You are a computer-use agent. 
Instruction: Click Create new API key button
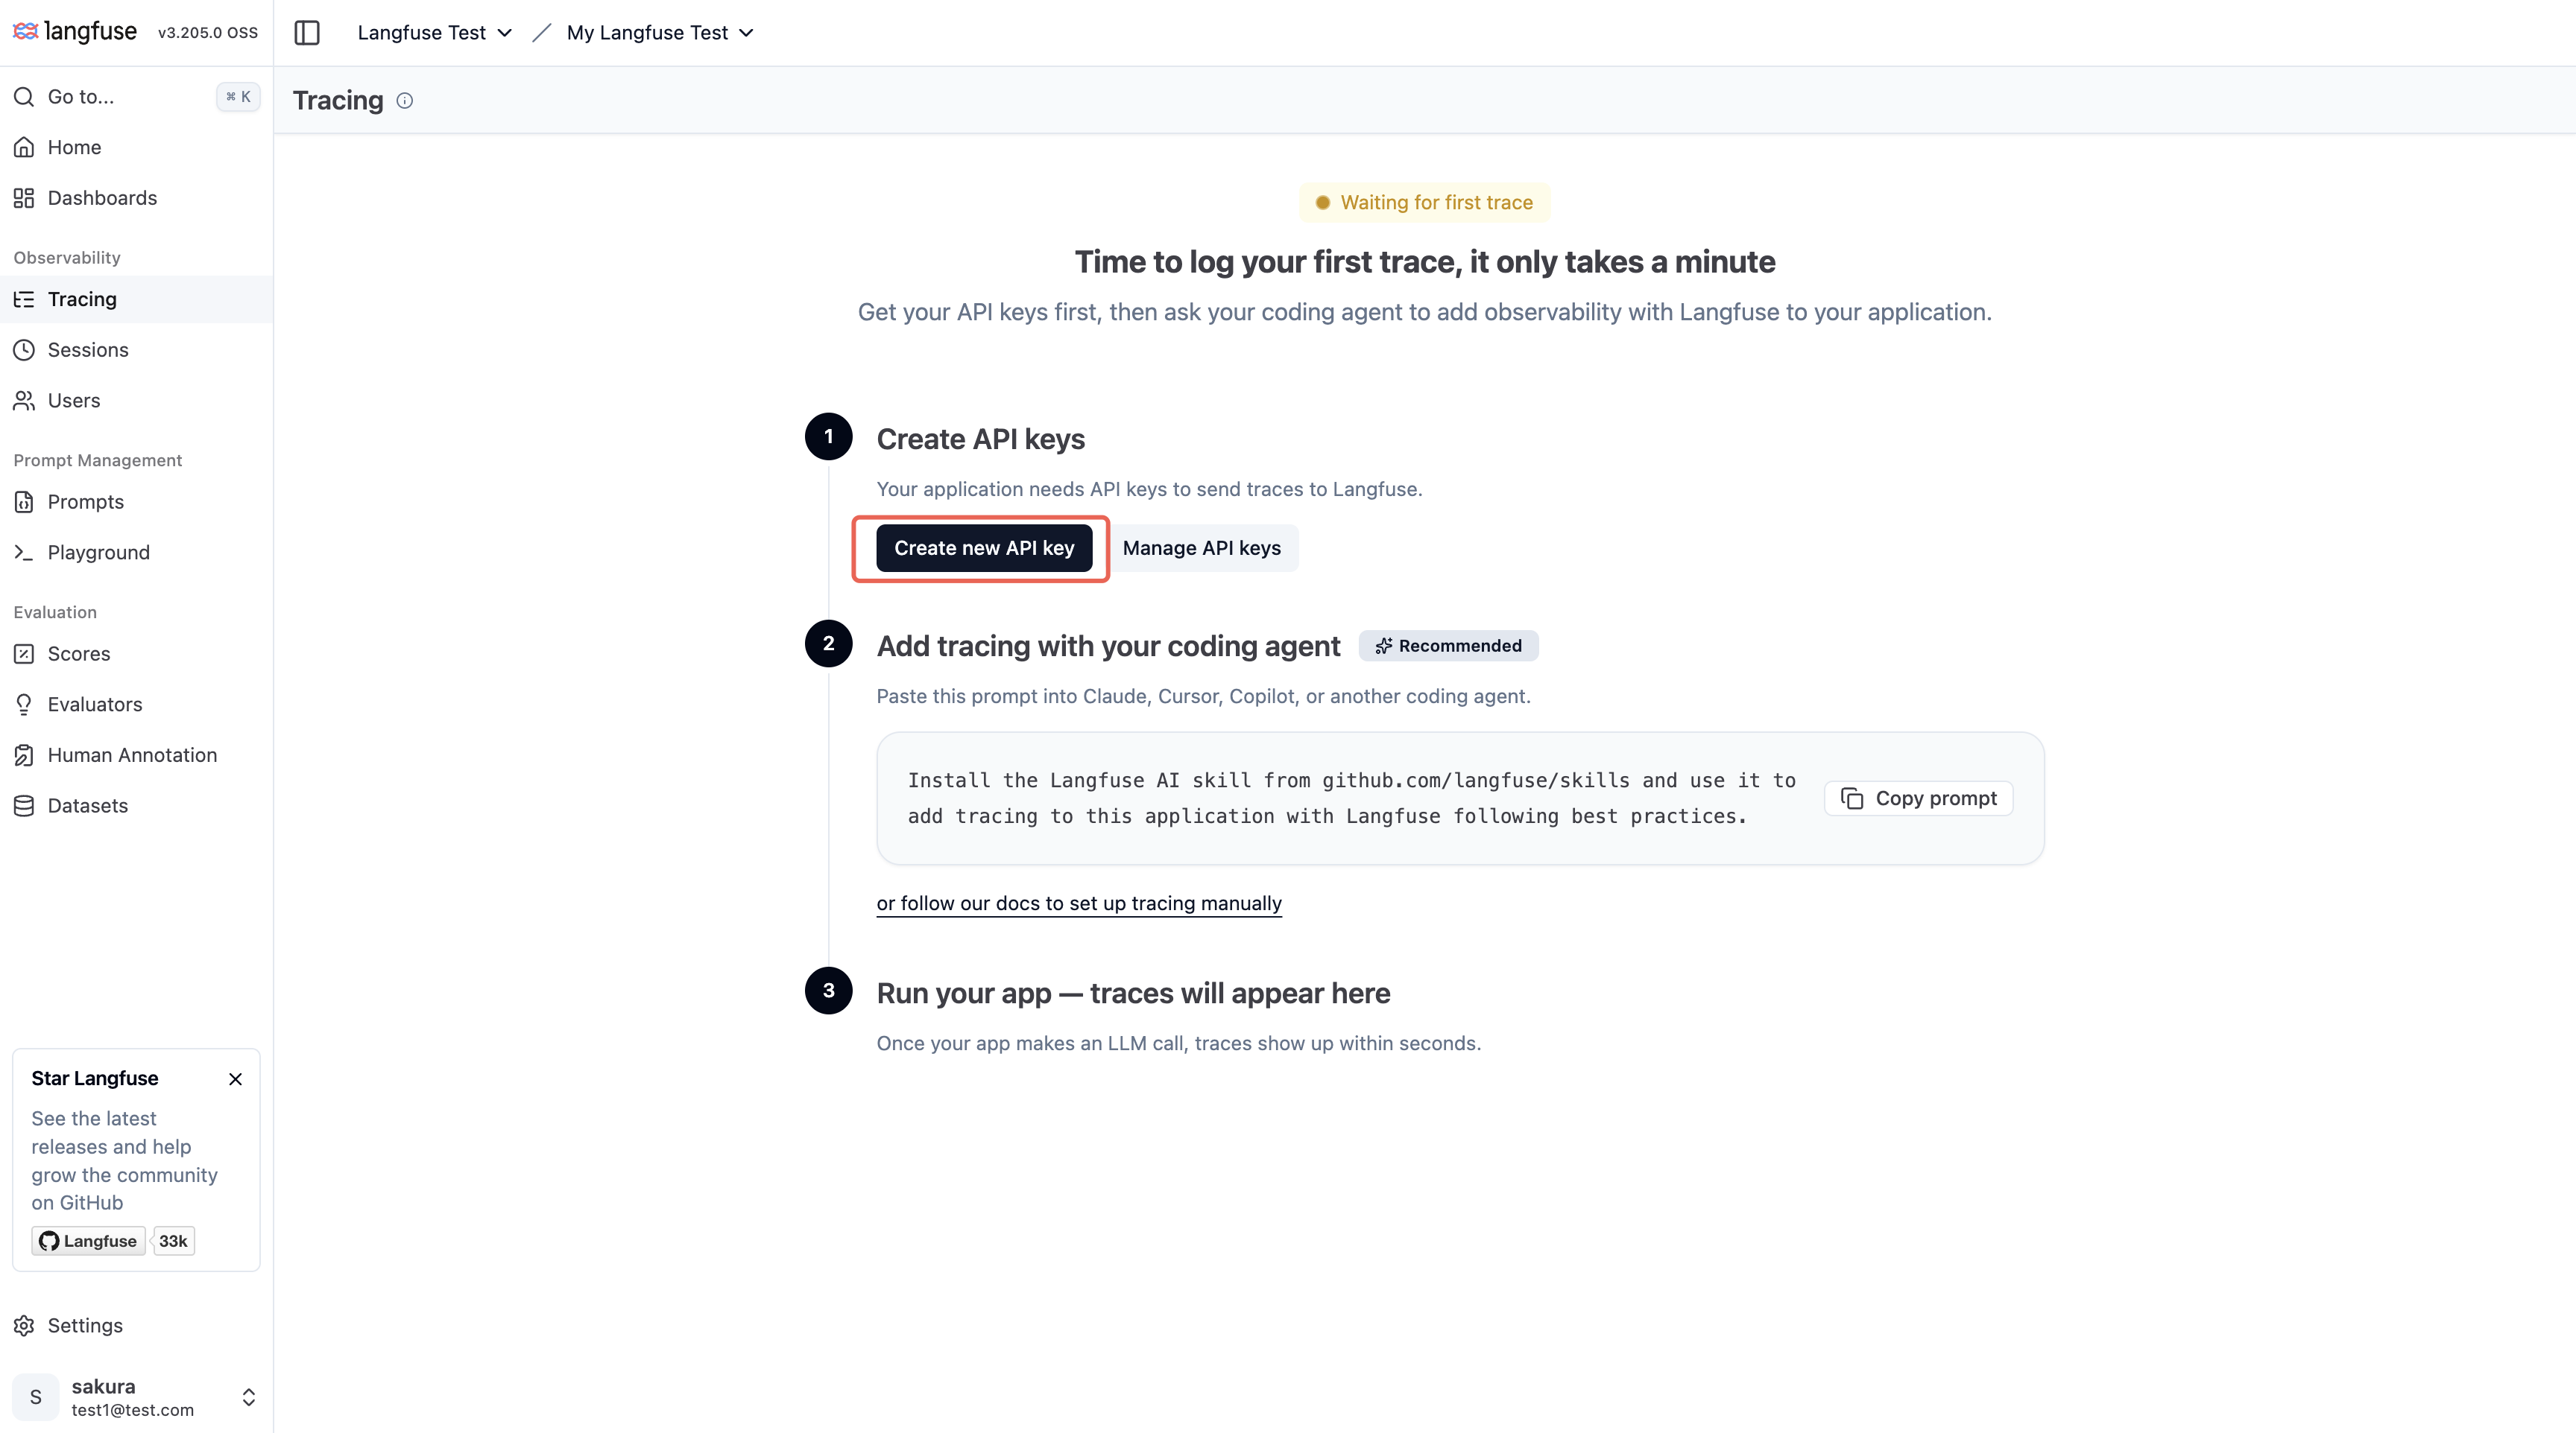click(984, 549)
